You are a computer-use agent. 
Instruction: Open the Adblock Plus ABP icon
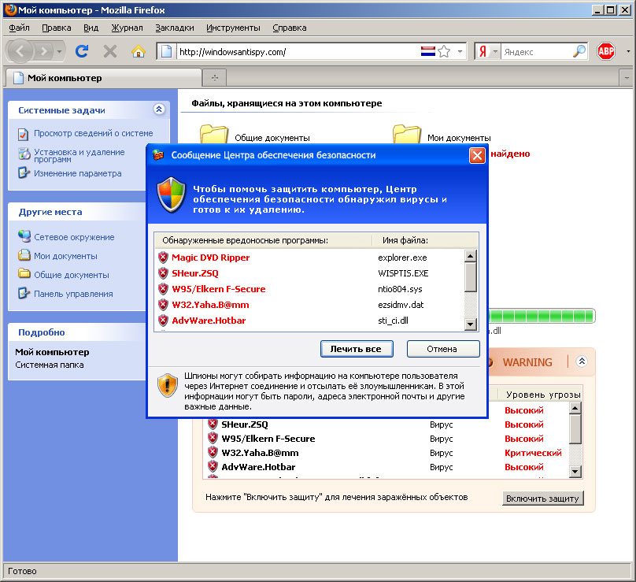point(606,51)
